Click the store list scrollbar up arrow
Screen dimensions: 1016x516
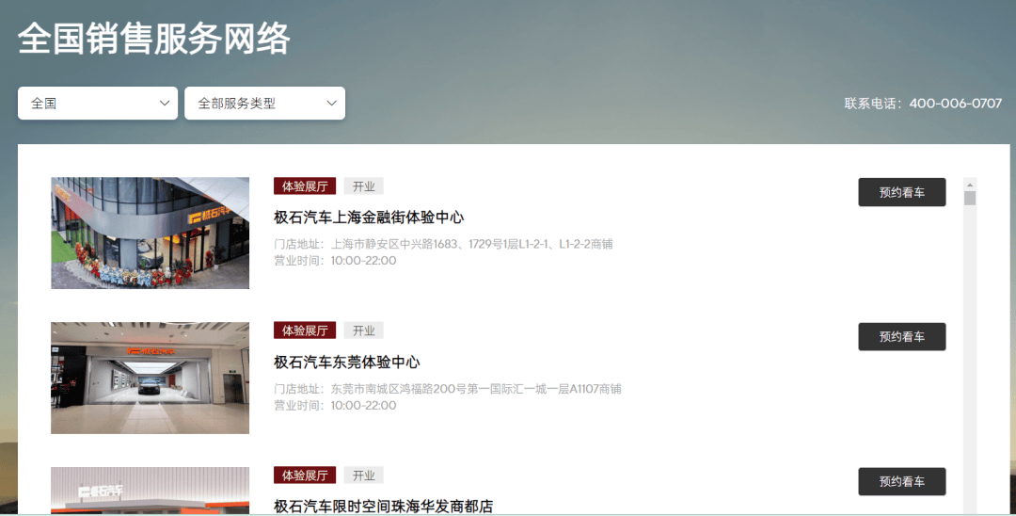(x=970, y=185)
